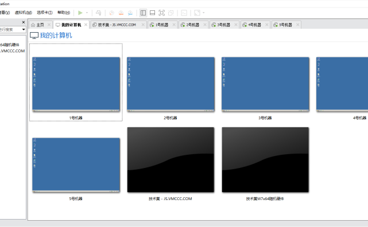Click the 我的计算机 heading monitor icon
The width and height of the screenshot is (368, 227).
coord(34,36)
